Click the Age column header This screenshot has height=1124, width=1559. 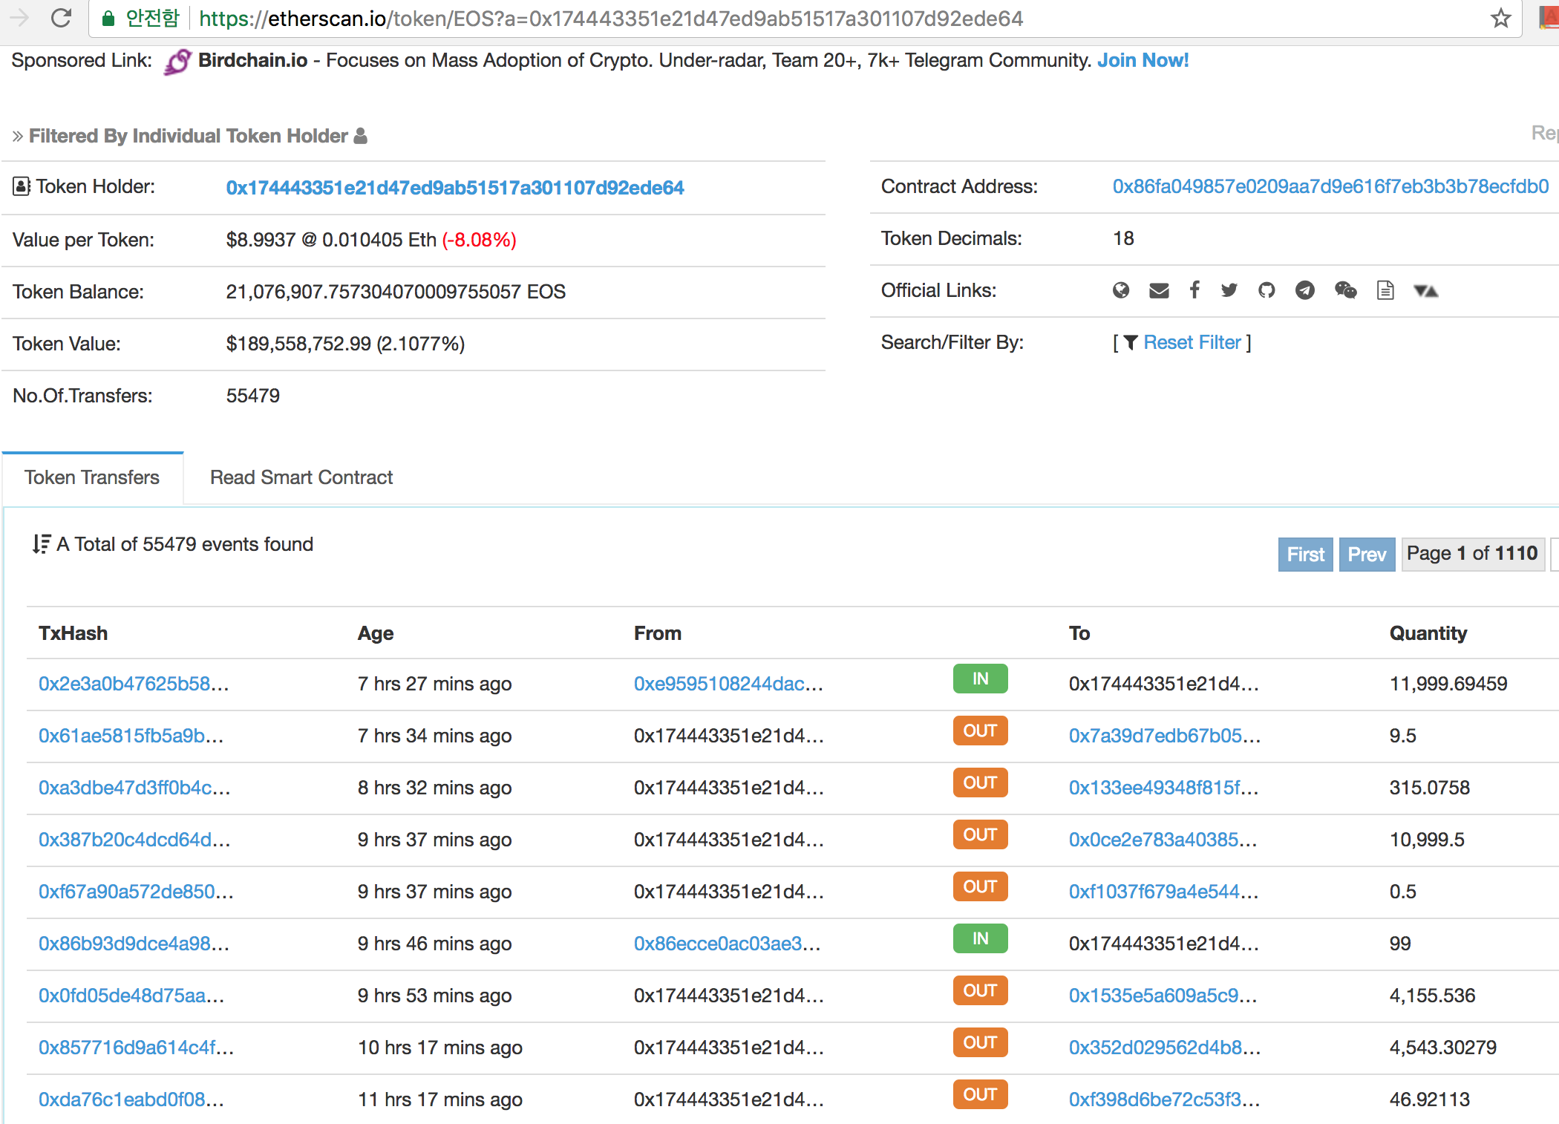pyautogui.click(x=376, y=633)
